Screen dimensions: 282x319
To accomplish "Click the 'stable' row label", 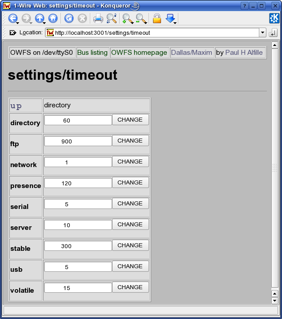I will [x=20, y=249].
